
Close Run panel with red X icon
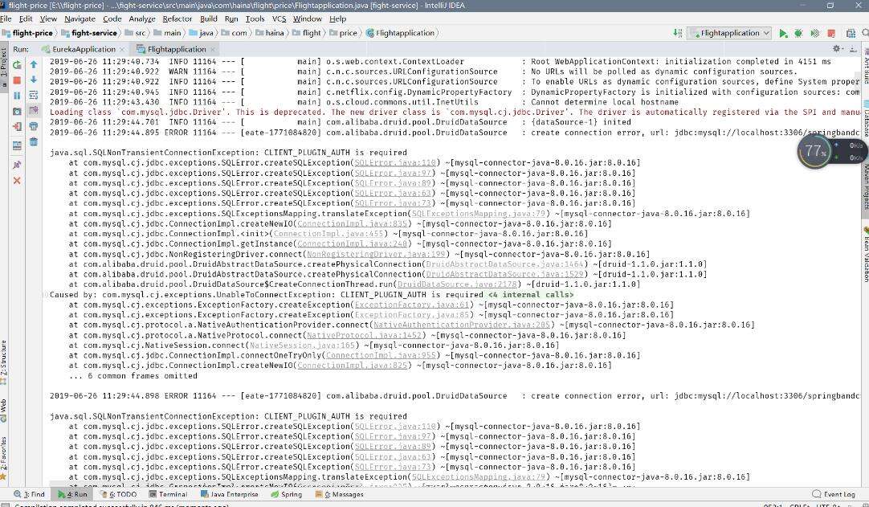pos(17,181)
